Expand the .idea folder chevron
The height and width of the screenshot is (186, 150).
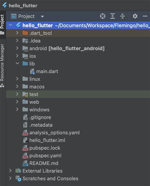click(17, 41)
